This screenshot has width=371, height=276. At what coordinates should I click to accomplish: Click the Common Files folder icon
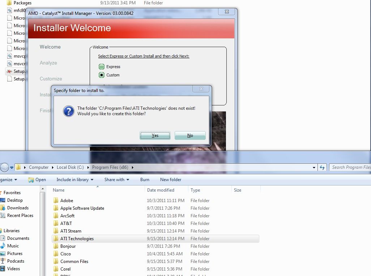click(x=56, y=261)
